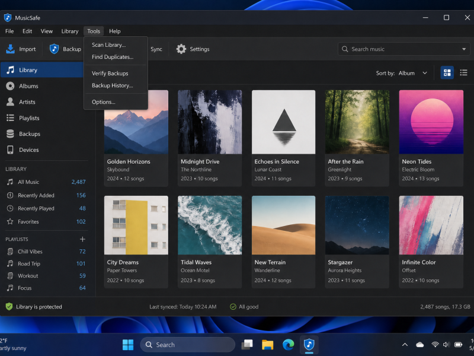Expand the search music dropdown arrow
This screenshot has width=474, height=356.
[464, 49]
